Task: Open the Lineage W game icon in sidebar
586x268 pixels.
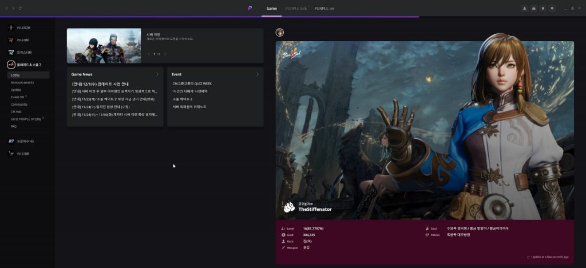Action: point(11,153)
